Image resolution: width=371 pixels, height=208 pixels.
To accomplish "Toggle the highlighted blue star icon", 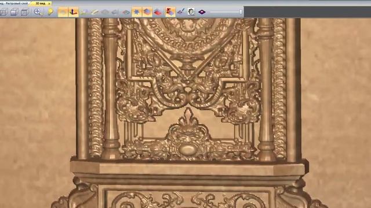I will 137,12.
